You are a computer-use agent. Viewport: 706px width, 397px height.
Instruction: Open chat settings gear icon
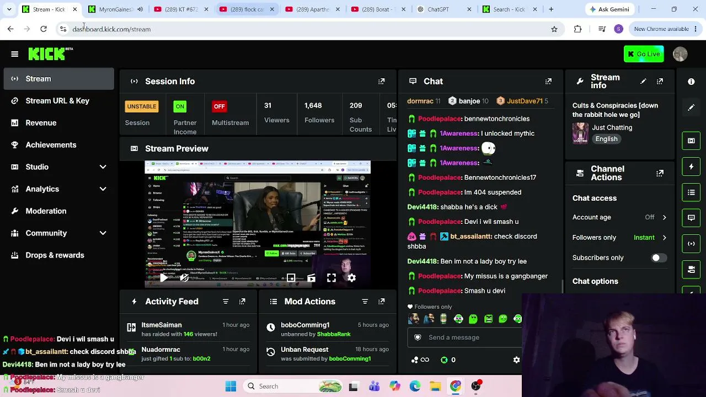[516, 360]
